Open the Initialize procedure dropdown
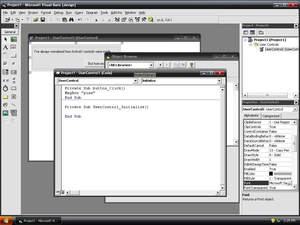Viewport: 300px width, 225px height. (x=219, y=81)
